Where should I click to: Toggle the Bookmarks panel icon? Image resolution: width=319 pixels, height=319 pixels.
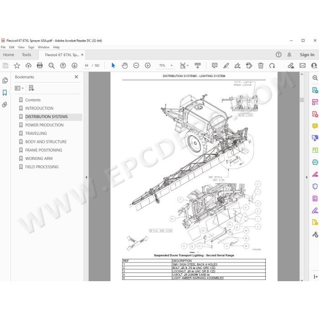pyautogui.click(x=5, y=93)
